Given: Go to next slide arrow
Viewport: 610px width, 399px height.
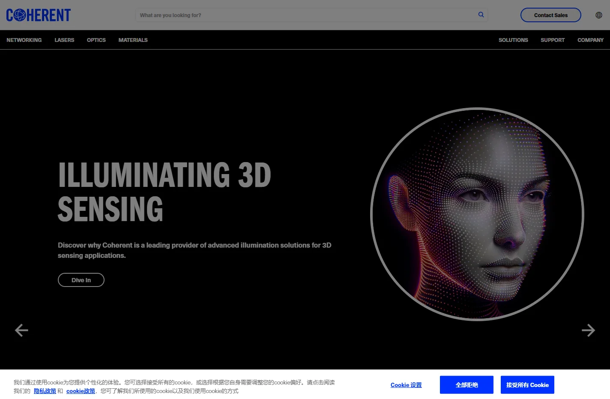Looking at the screenshot, I should (x=589, y=330).
